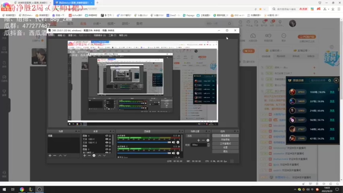Open the 'More' circle icon on webpage

click(x=284, y=36)
